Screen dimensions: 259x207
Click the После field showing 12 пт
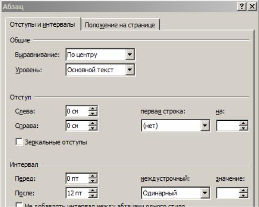point(77,193)
